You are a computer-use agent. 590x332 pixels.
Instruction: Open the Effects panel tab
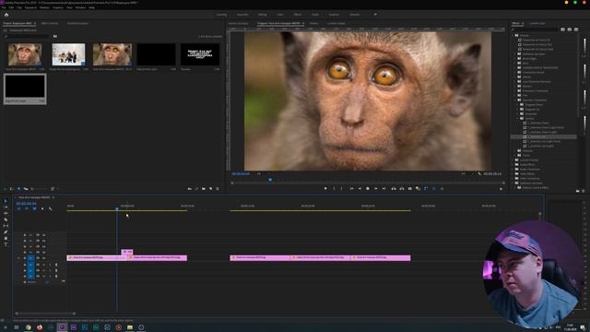[x=515, y=23]
